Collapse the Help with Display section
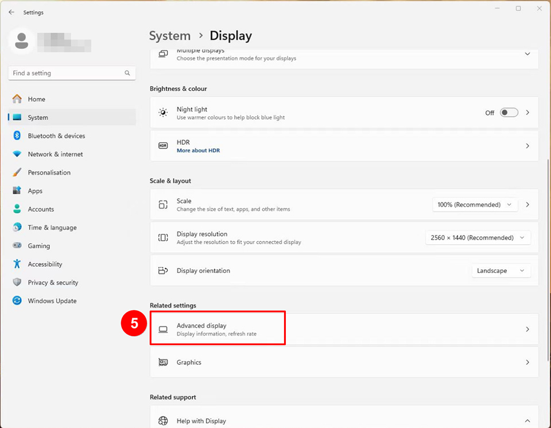 [x=527, y=421]
